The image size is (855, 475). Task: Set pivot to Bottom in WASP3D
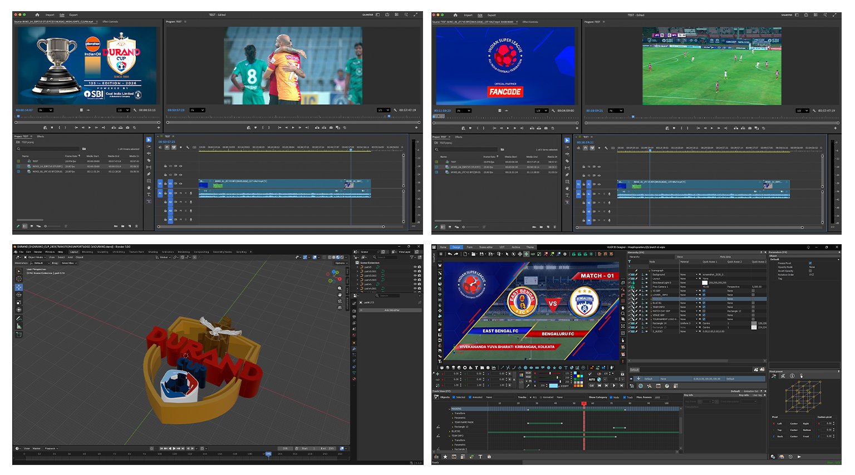coord(807,430)
